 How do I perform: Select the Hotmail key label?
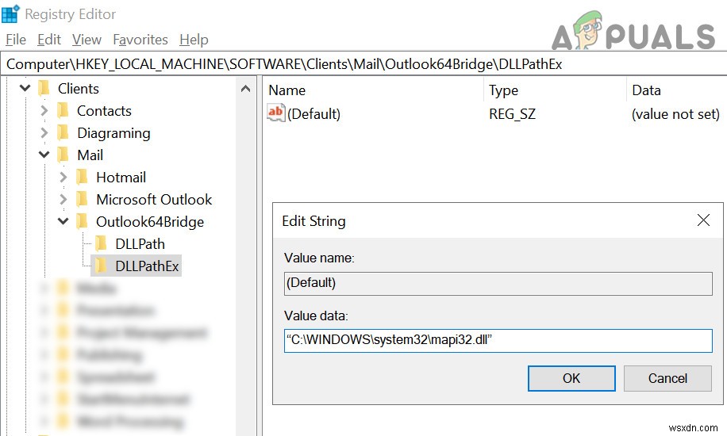[121, 178]
